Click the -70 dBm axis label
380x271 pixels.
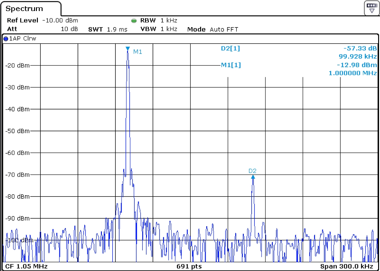17,174
